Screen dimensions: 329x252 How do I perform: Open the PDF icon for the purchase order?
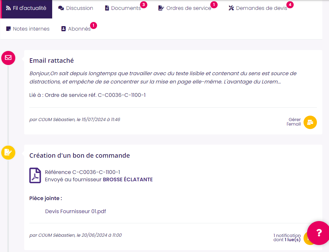[x=35, y=175]
